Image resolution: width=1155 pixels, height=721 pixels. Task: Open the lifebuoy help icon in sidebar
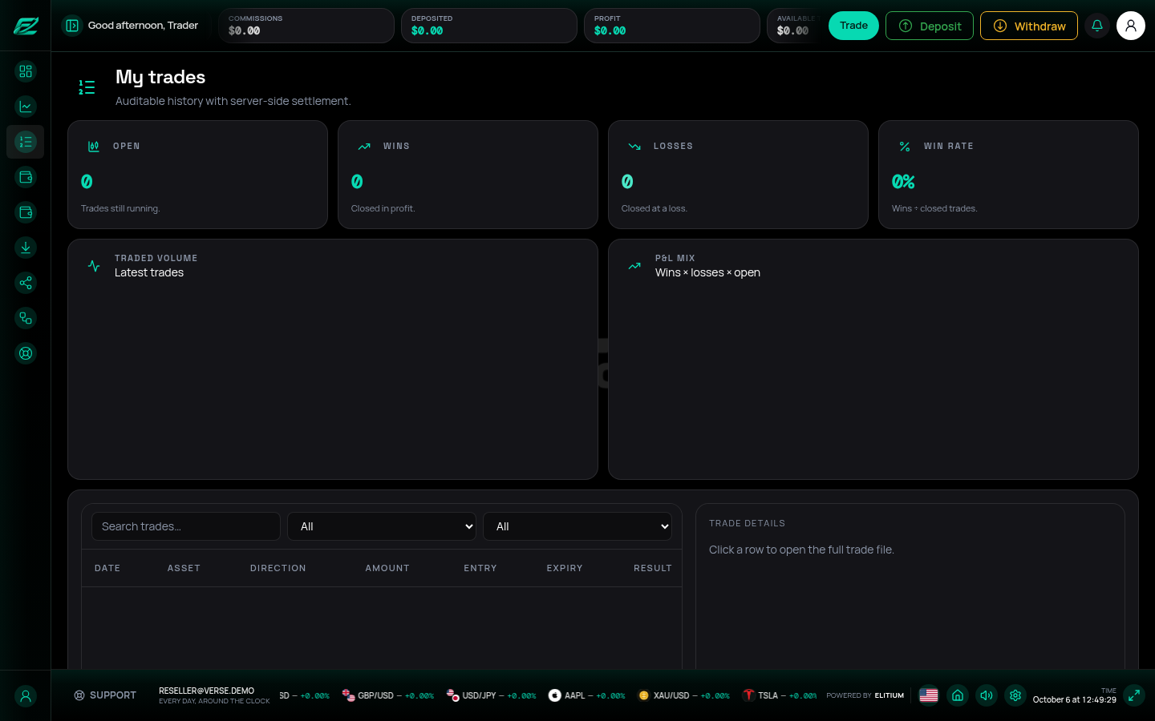(x=26, y=353)
